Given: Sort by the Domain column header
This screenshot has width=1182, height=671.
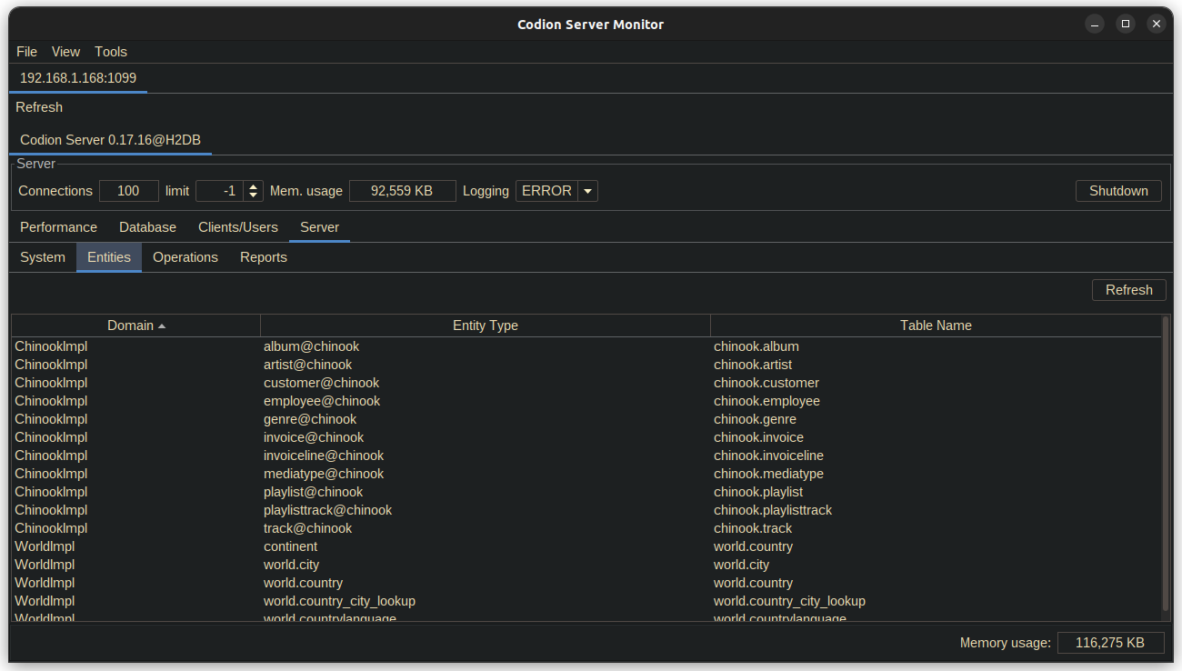Looking at the screenshot, I should point(135,325).
